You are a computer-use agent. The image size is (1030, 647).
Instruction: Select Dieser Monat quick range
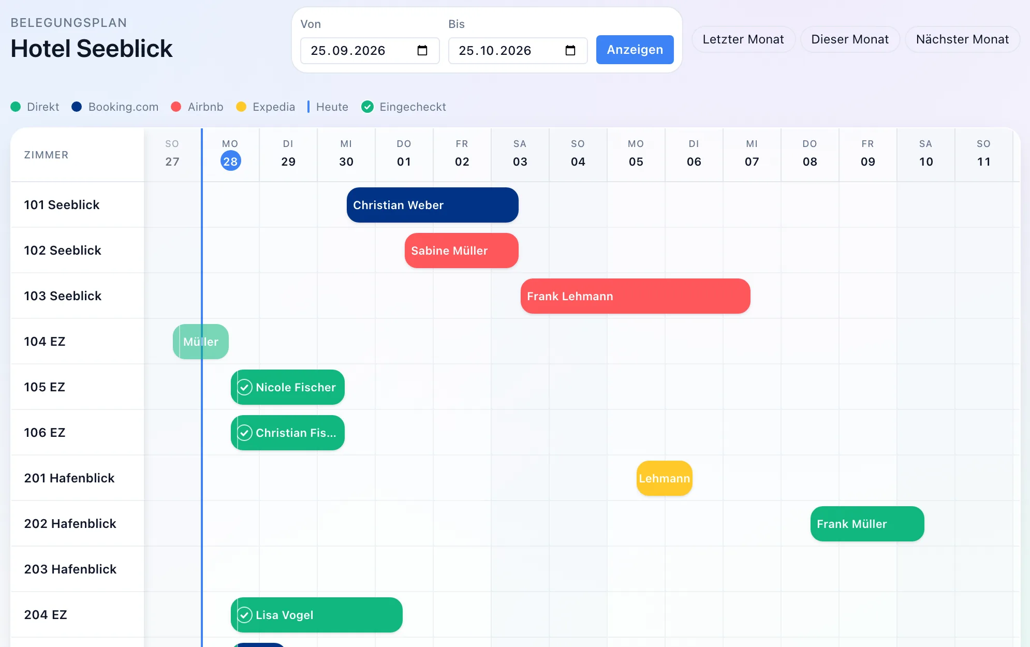pos(850,39)
